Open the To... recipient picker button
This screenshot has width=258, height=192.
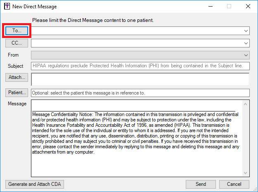coord(17,31)
